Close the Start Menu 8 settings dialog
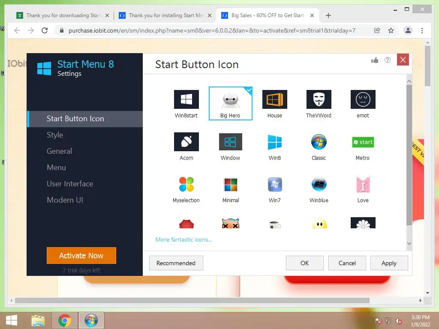 click(403, 60)
